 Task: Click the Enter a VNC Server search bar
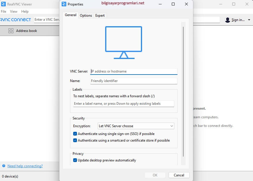point(47,20)
